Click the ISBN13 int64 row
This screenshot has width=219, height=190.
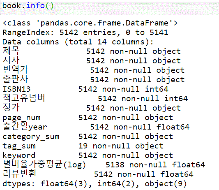(85, 89)
